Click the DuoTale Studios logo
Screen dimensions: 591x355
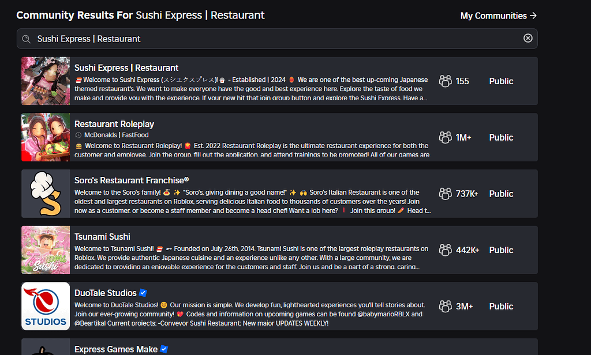coord(46,306)
